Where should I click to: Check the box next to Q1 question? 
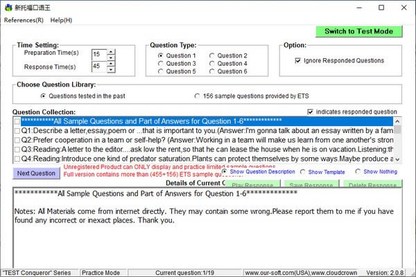point(17,129)
